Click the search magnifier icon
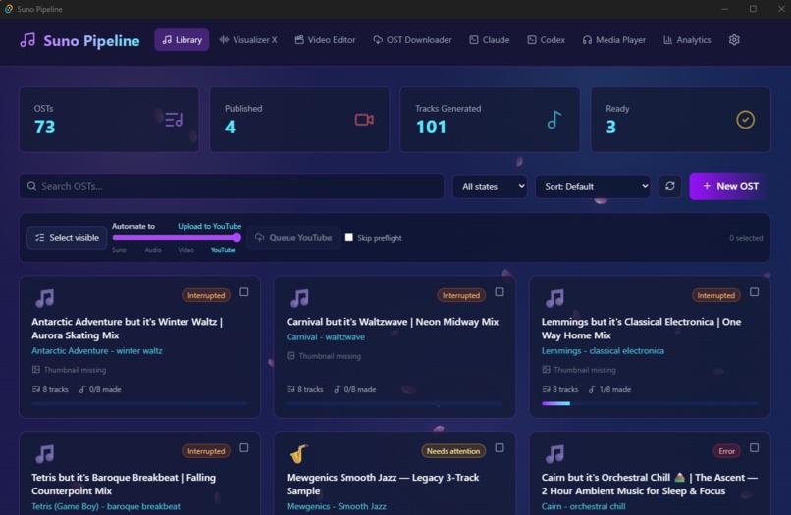Viewport: 791px width, 515px height. pyautogui.click(x=31, y=186)
